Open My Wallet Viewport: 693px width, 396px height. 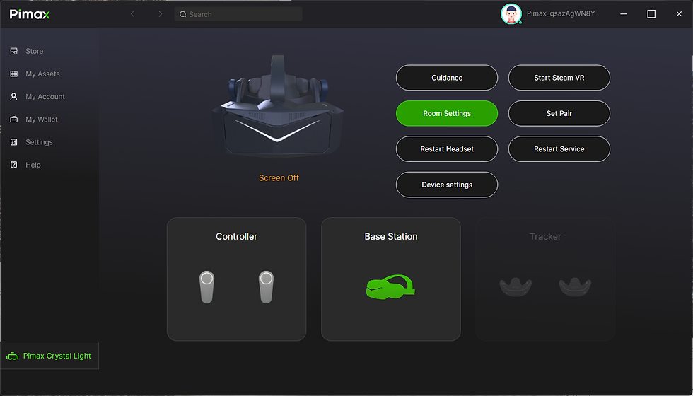(42, 120)
